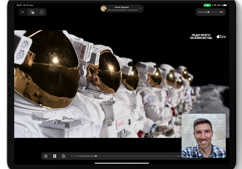The height and width of the screenshot is (169, 242).
Task: Open the SharePlay banner for Илья Хрущев
Action: pyautogui.click(x=122, y=9)
